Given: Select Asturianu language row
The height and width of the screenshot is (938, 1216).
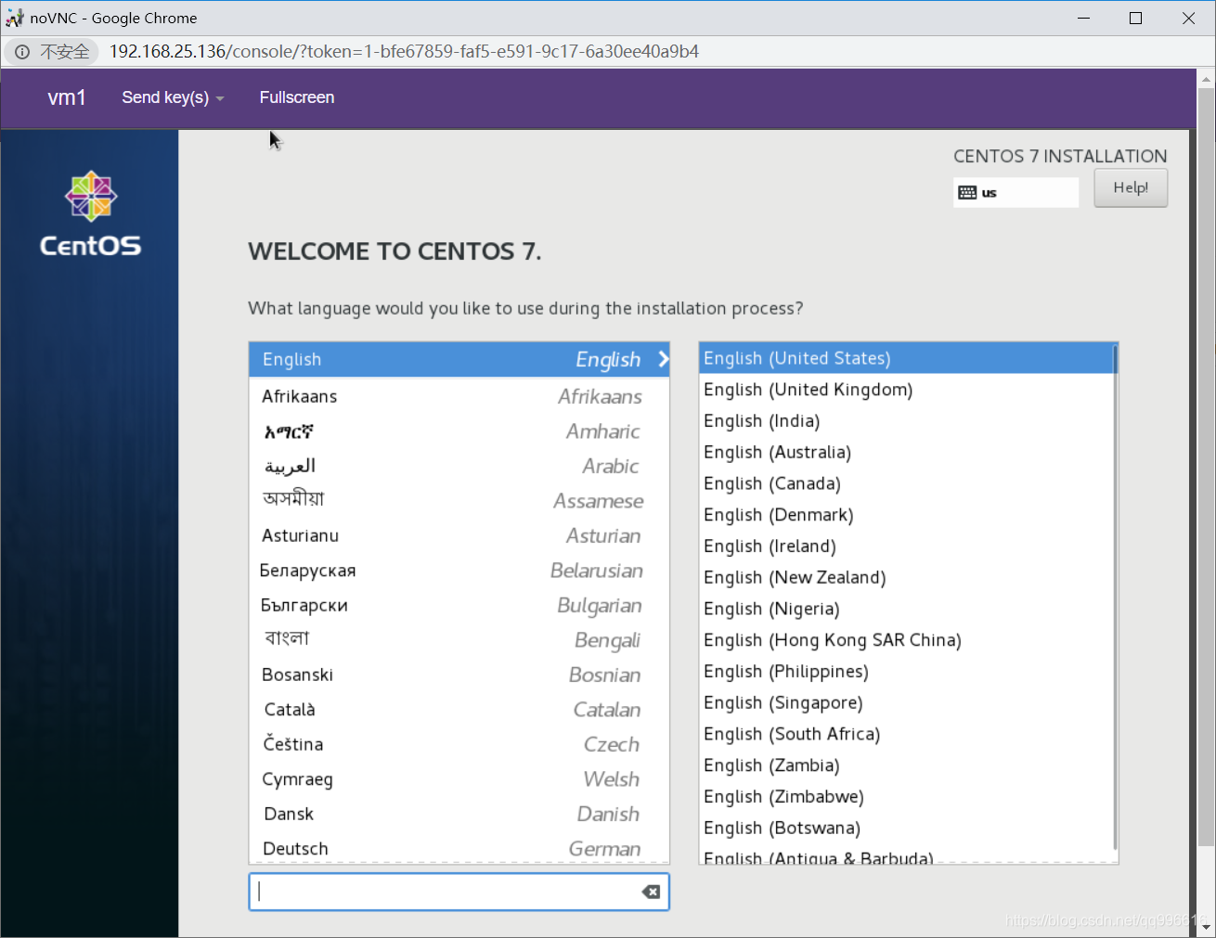Looking at the screenshot, I should pos(459,535).
